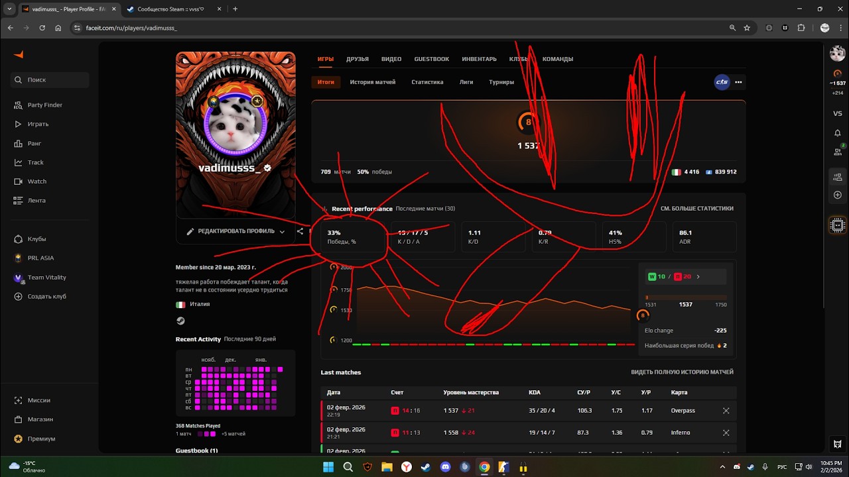This screenshot has width=849, height=477.
Task: Click the VS icon in right sidebar
Action: [x=838, y=114]
